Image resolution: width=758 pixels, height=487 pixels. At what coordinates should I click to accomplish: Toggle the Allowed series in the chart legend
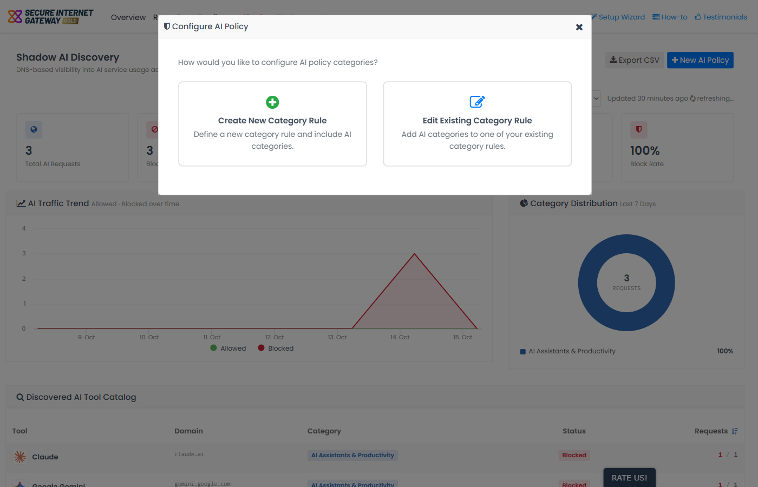point(228,348)
